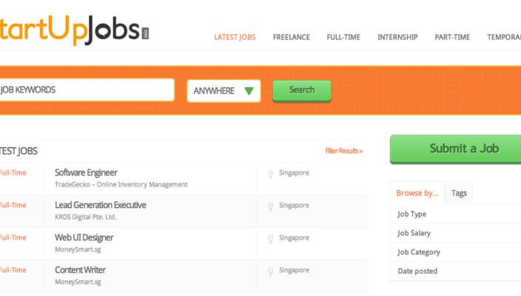Viewport: 521px width, 296px height.
Task: Browse jobs by Date posted
Action: [x=417, y=271]
